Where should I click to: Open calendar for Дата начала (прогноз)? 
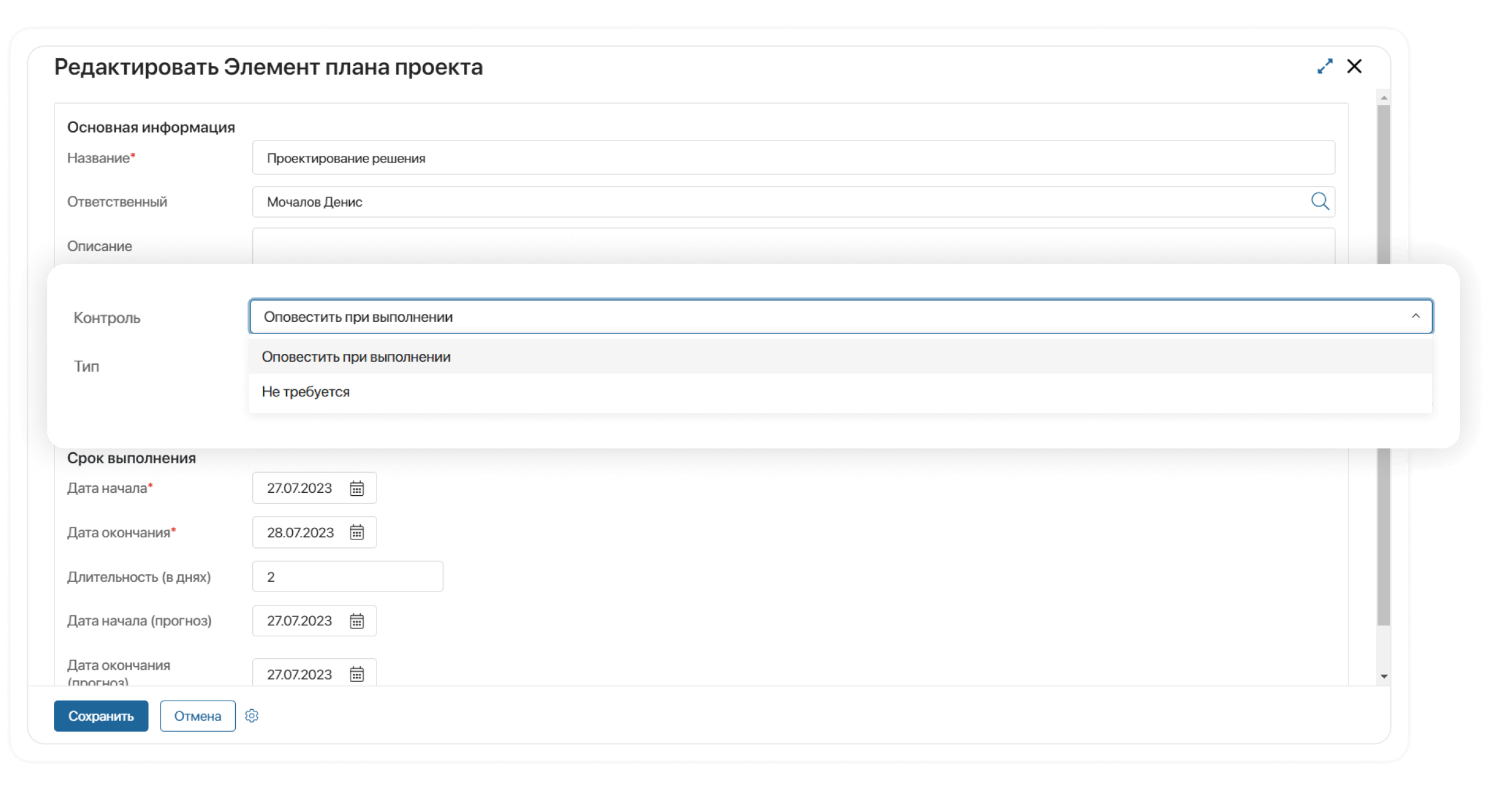(357, 621)
